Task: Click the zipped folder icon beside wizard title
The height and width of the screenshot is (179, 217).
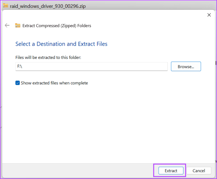Action: coord(18,26)
